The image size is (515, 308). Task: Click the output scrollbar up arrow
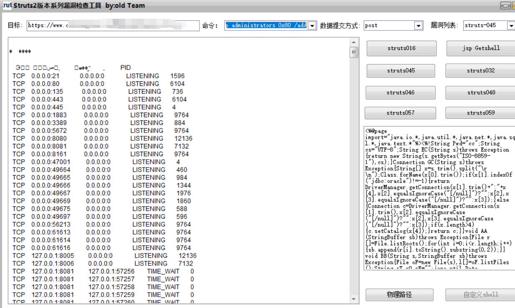355,42
